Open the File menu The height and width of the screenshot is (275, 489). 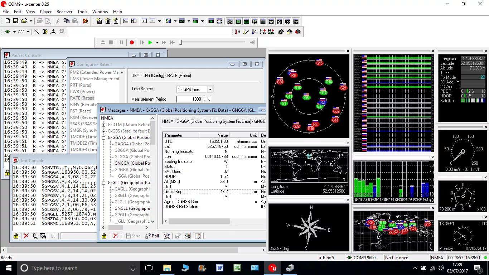tap(6, 12)
